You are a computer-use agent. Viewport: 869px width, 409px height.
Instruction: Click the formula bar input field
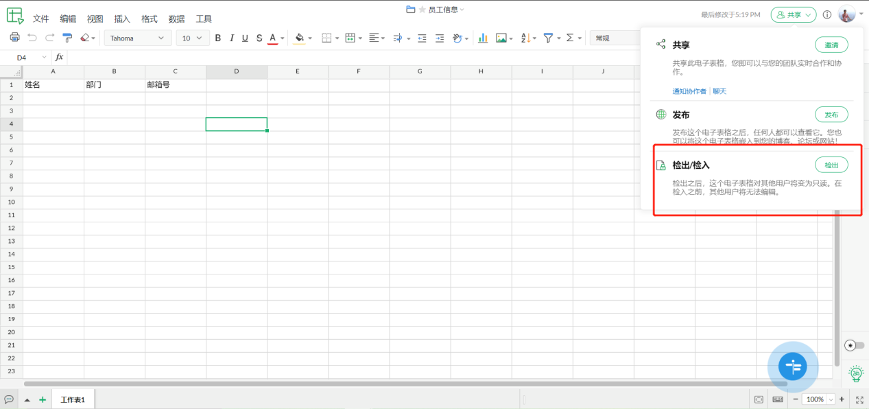coord(343,57)
